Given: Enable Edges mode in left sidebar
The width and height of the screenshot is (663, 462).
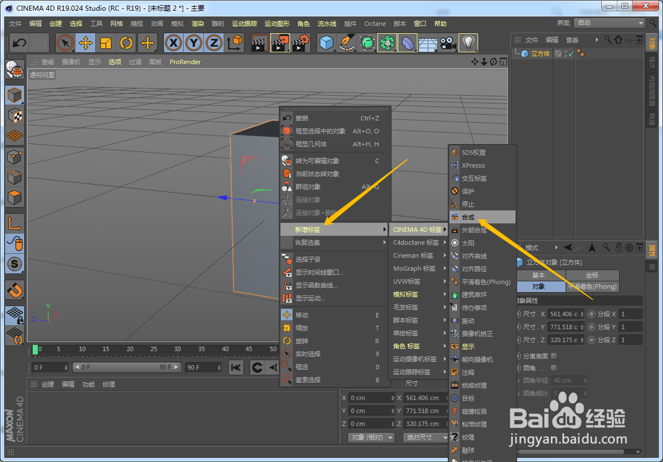Looking at the screenshot, I should coord(15,177).
